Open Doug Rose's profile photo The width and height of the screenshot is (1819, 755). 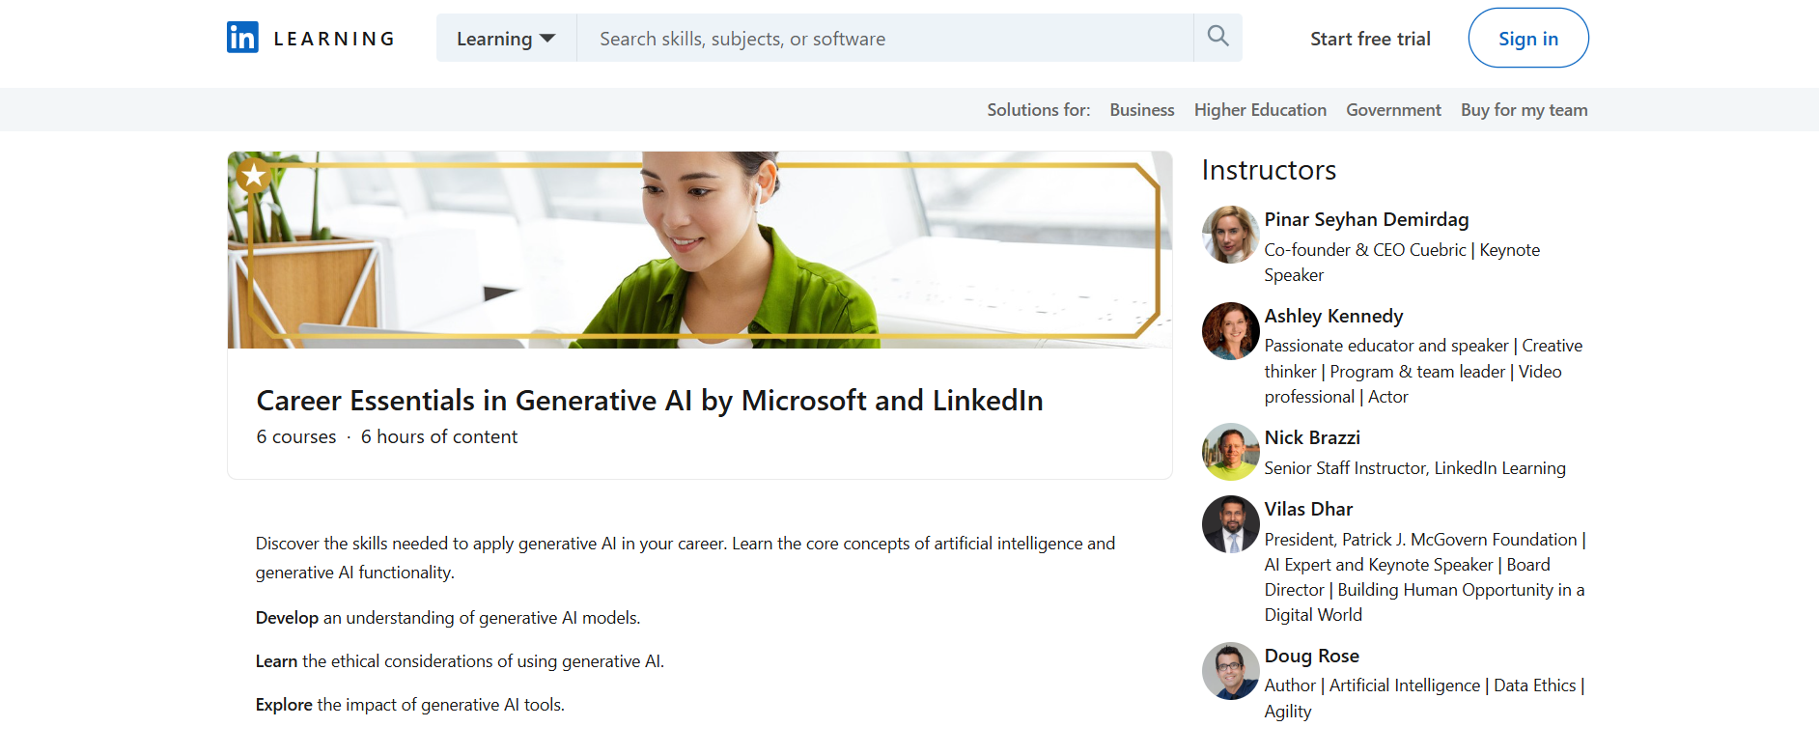[1230, 671]
